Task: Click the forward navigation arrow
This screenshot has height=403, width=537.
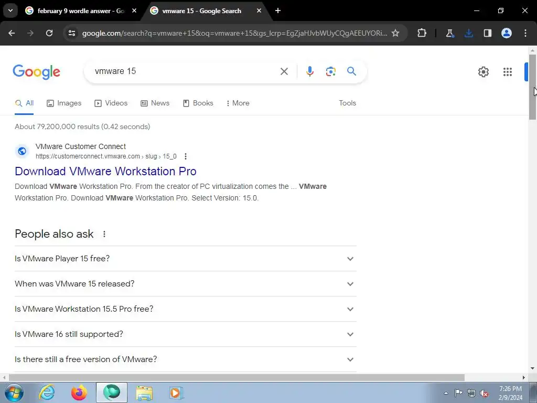Action: pyautogui.click(x=30, y=33)
